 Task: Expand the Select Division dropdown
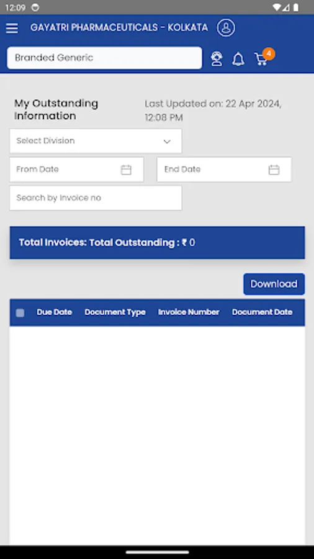point(96,141)
